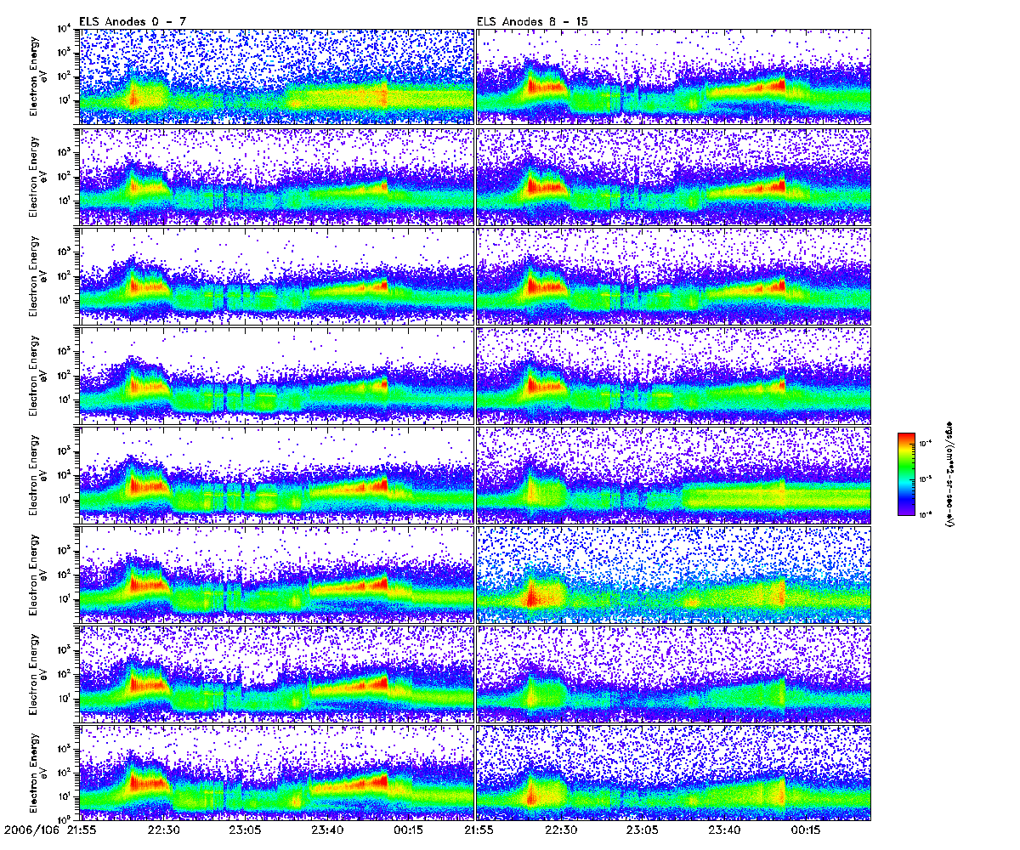The image size is (1020, 850).
Task: Select the fourth spectrogram from top, Anodes 0-7 column
Action: [275, 375]
